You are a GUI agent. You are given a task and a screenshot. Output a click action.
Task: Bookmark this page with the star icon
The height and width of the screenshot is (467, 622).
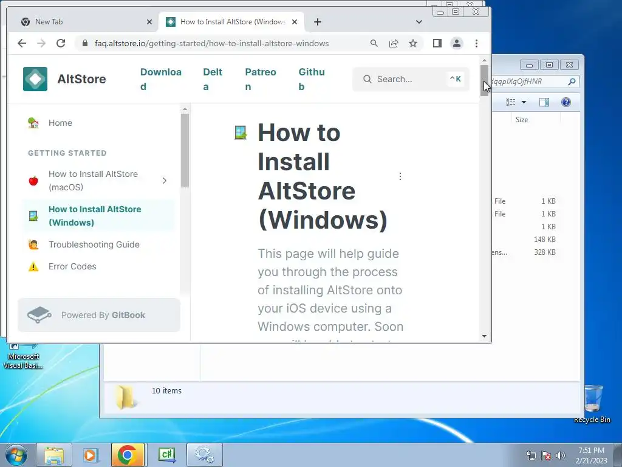413,43
